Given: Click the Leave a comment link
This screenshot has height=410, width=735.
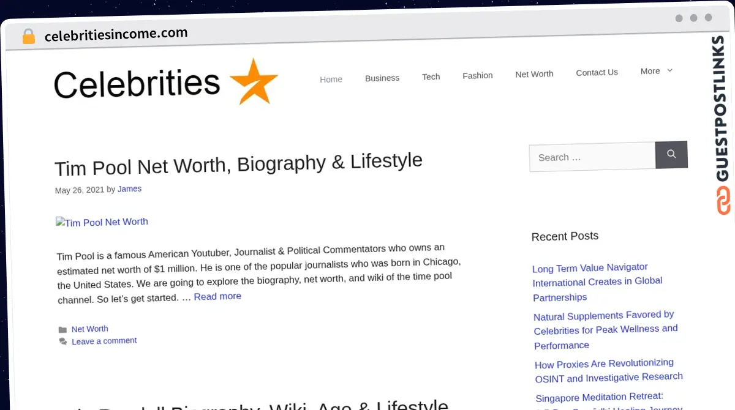Looking at the screenshot, I should click(x=104, y=341).
